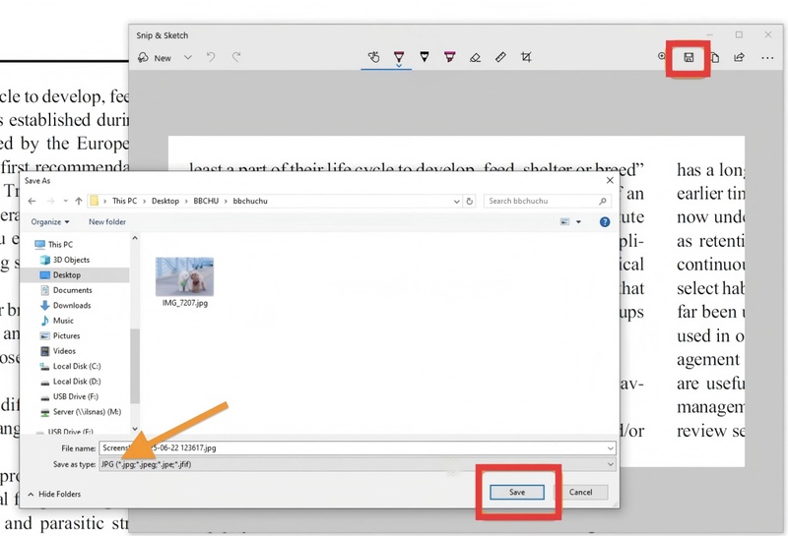Select the Eraser tool
Viewport: 788px width, 536px height.
tap(475, 58)
